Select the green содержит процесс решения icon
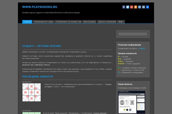The width and height of the screenshot is (172, 114). pos(119,68)
